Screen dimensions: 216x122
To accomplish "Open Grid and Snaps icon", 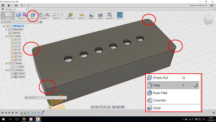I will [118, 107].
